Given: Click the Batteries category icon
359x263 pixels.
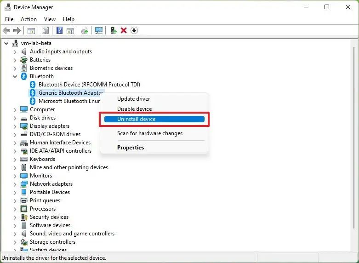Looking at the screenshot, I should tap(24, 60).
